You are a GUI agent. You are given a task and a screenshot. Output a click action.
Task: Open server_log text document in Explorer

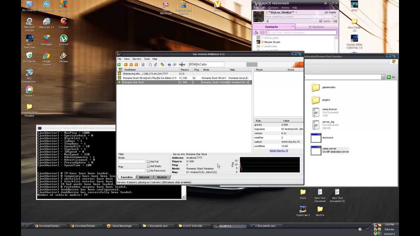pos(325,125)
